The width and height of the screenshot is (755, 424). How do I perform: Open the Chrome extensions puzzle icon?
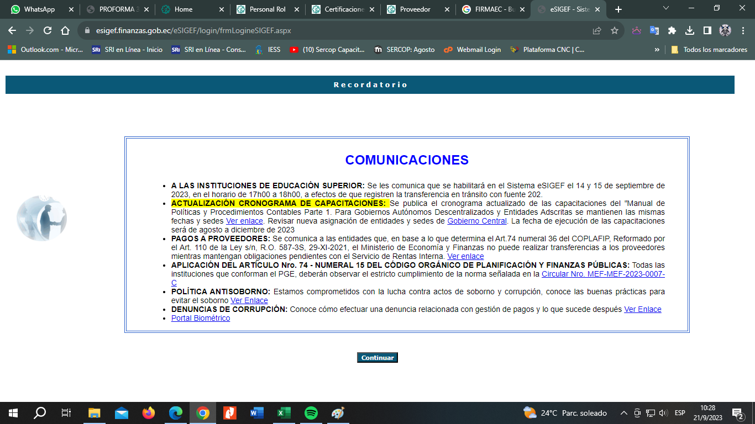pyautogui.click(x=672, y=30)
